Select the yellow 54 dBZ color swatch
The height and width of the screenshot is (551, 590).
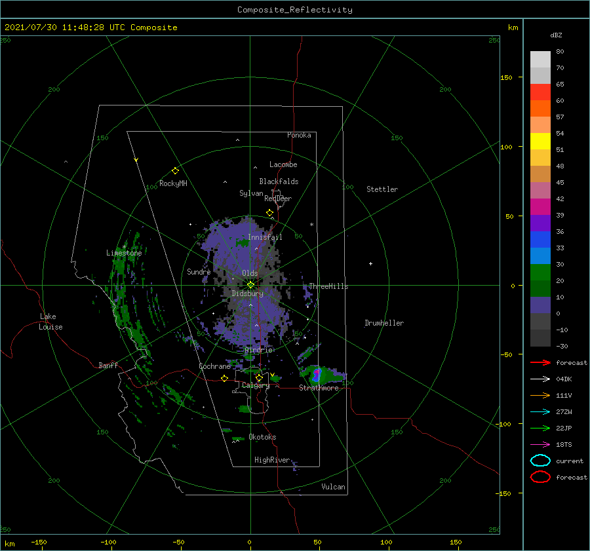[540, 142]
